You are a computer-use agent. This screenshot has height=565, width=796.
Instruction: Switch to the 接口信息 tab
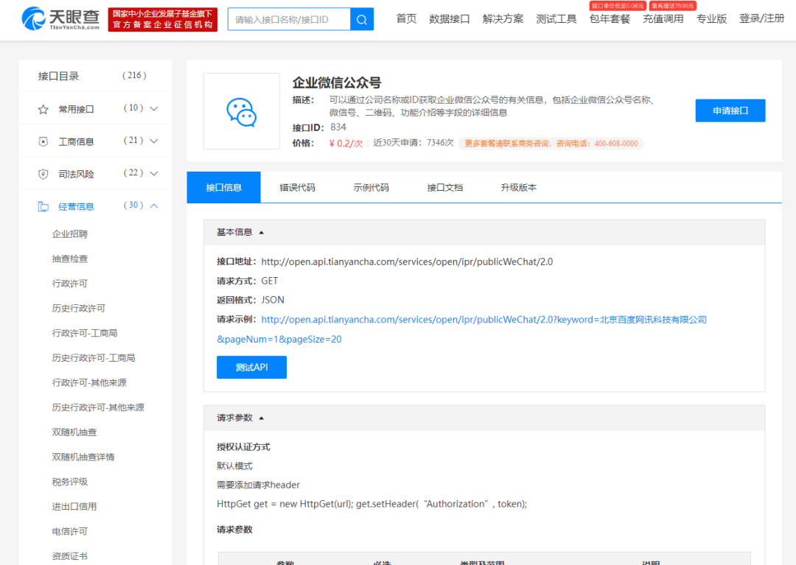click(x=224, y=187)
